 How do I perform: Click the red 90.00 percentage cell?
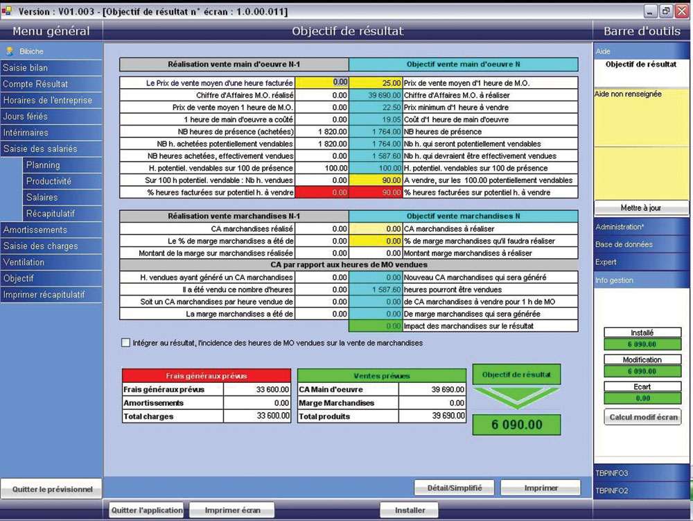[x=375, y=192]
